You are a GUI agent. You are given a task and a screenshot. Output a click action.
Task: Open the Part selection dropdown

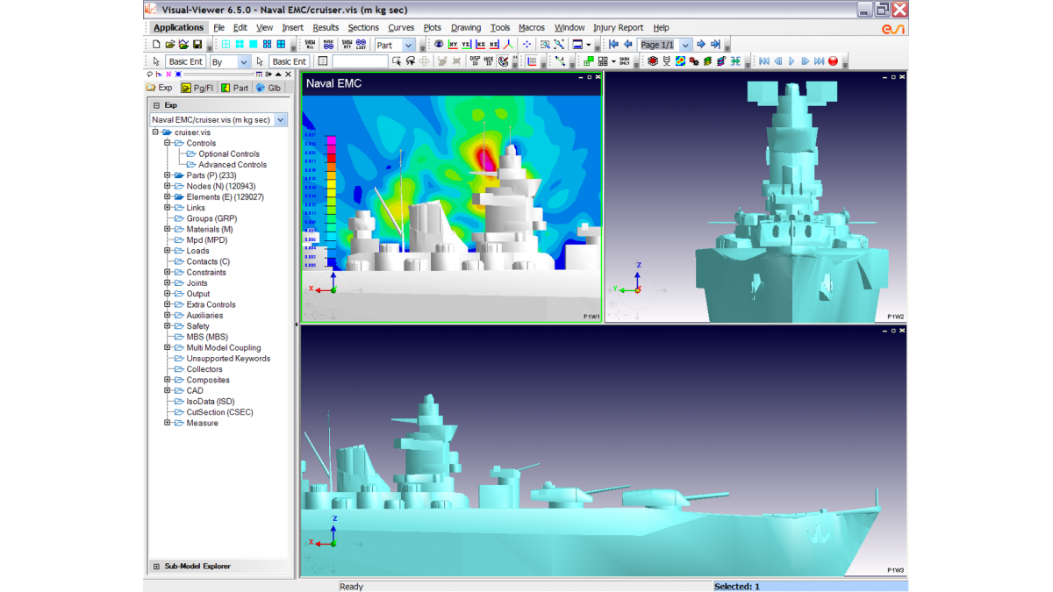click(x=408, y=46)
